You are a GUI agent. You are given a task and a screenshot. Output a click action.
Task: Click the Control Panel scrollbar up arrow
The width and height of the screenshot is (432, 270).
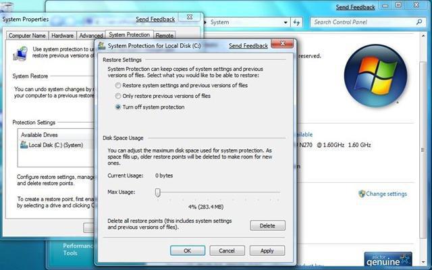[x=423, y=36]
